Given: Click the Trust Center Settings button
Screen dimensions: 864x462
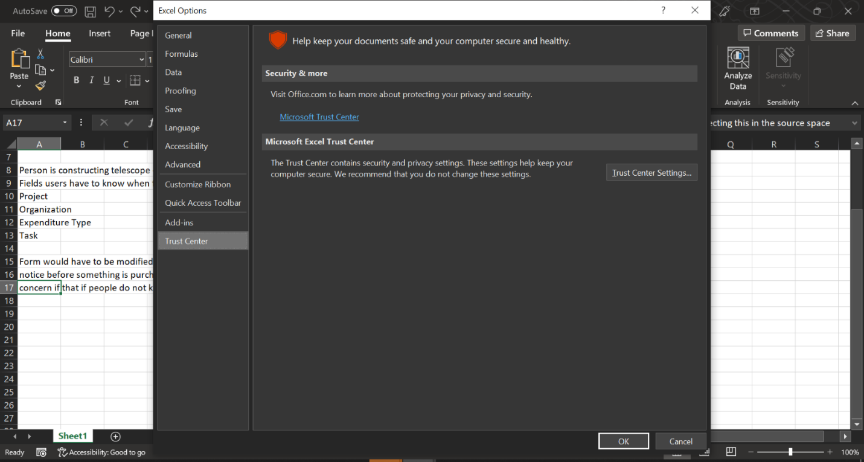Looking at the screenshot, I should (x=651, y=173).
